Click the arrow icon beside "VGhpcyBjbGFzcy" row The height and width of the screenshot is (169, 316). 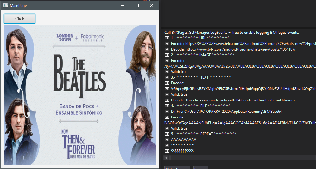coord(167,89)
